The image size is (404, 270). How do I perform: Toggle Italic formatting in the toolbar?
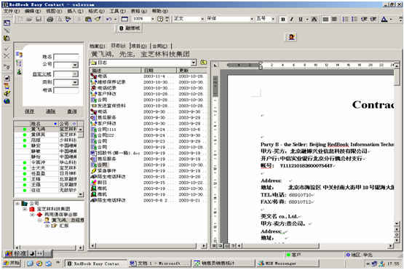point(292,20)
